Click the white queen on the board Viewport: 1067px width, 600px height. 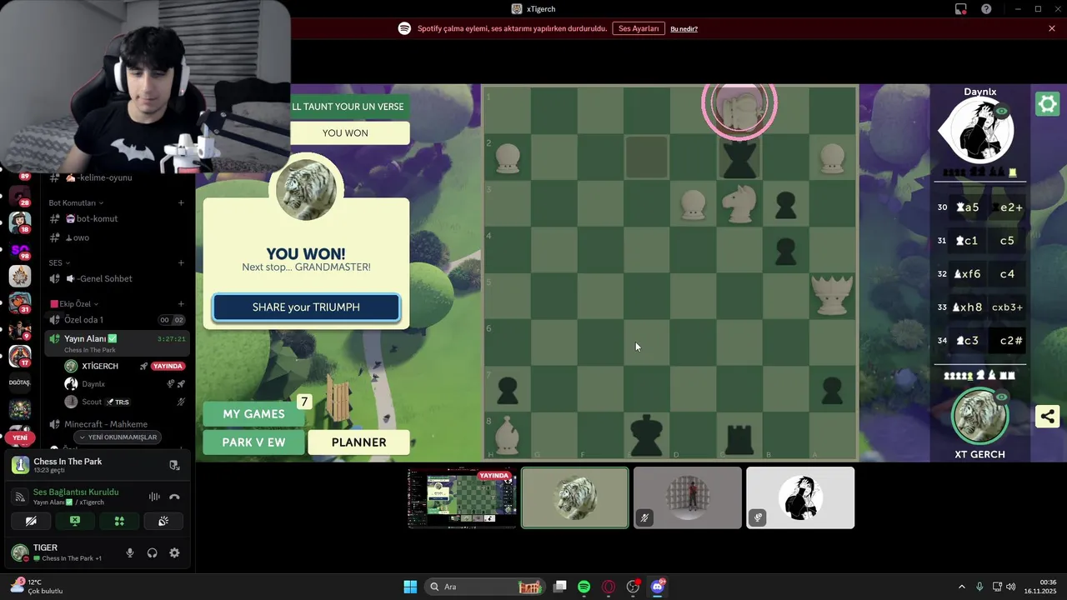pyautogui.click(x=832, y=295)
